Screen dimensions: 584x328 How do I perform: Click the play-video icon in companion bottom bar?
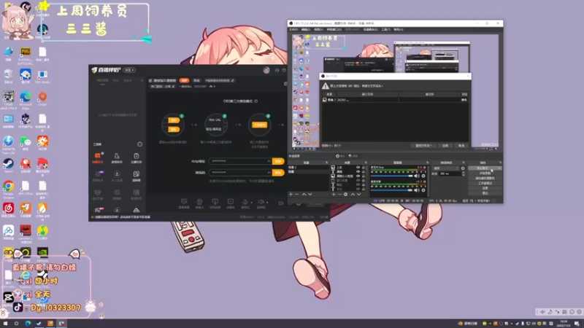pyautogui.click(x=231, y=202)
